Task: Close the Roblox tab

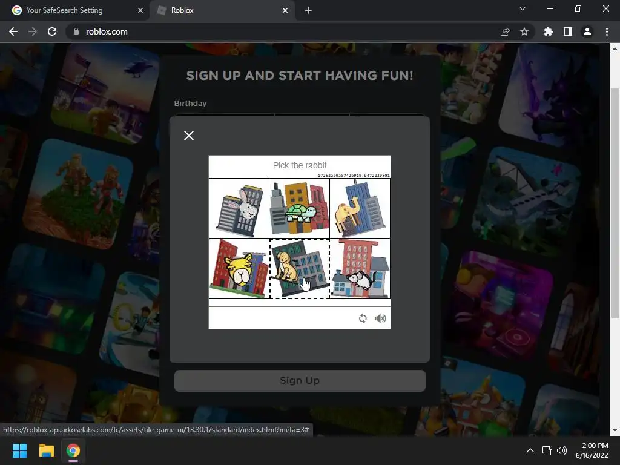Action: (285, 10)
